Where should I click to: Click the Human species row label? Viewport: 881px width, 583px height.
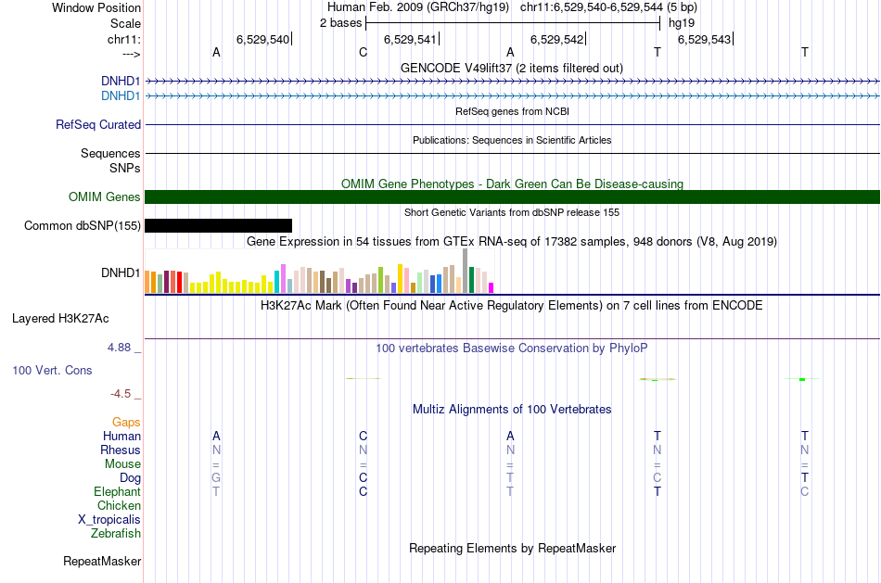(121, 437)
